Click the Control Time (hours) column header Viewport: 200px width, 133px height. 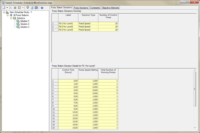tap(68, 74)
